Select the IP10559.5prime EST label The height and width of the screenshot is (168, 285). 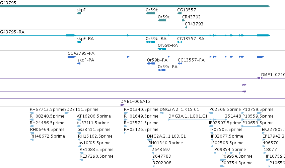[x=258, y=116]
